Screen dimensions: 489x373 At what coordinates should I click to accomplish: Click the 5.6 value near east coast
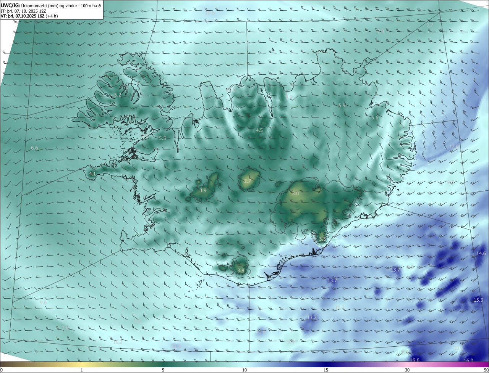375,118
